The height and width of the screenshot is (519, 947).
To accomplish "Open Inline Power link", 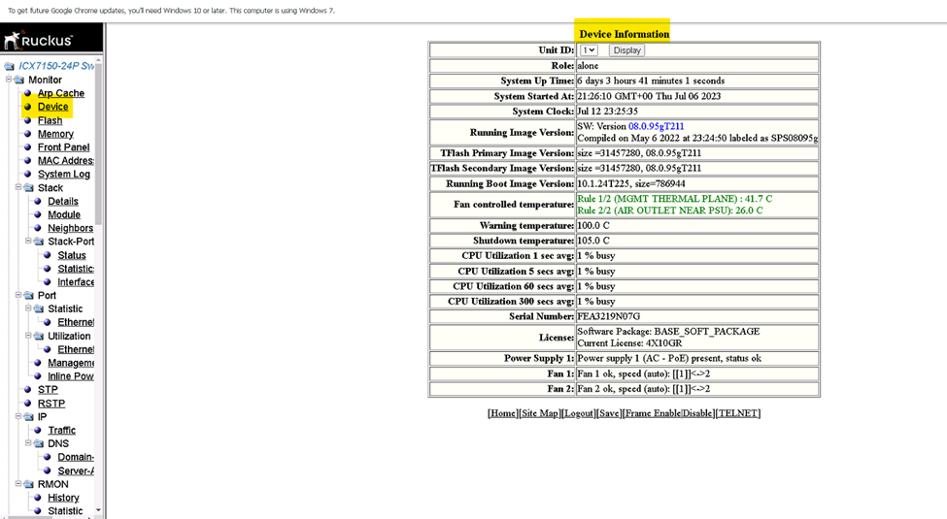I will [x=71, y=376].
